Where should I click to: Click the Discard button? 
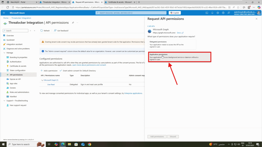point(173,137)
